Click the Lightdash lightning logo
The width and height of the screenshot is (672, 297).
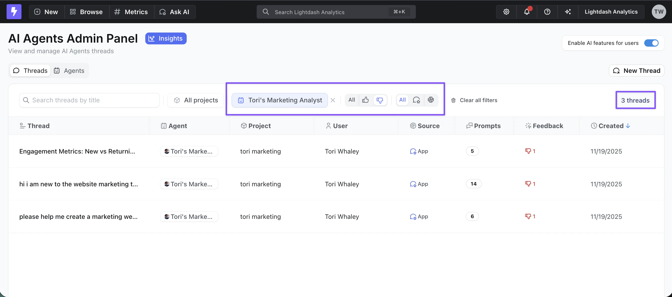pyautogui.click(x=14, y=12)
